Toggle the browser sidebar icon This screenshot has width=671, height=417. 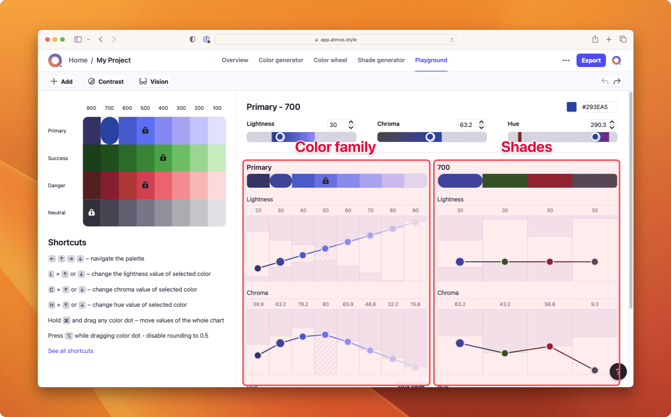[x=78, y=39]
